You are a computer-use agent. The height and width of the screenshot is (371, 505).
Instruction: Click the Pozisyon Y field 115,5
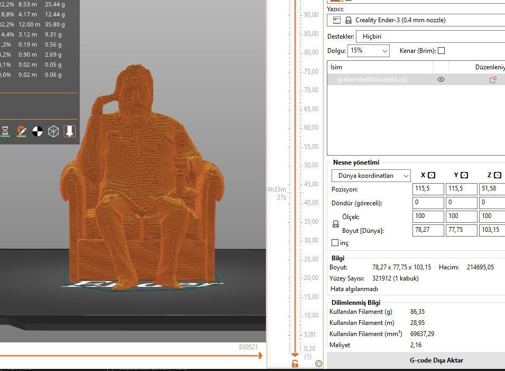pyautogui.click(x=461, y=189)
